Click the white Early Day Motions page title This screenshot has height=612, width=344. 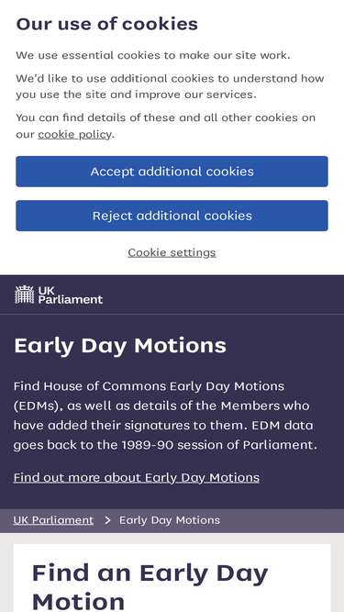[x=120, y=345]
